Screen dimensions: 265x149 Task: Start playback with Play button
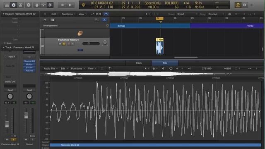(70, 5)
